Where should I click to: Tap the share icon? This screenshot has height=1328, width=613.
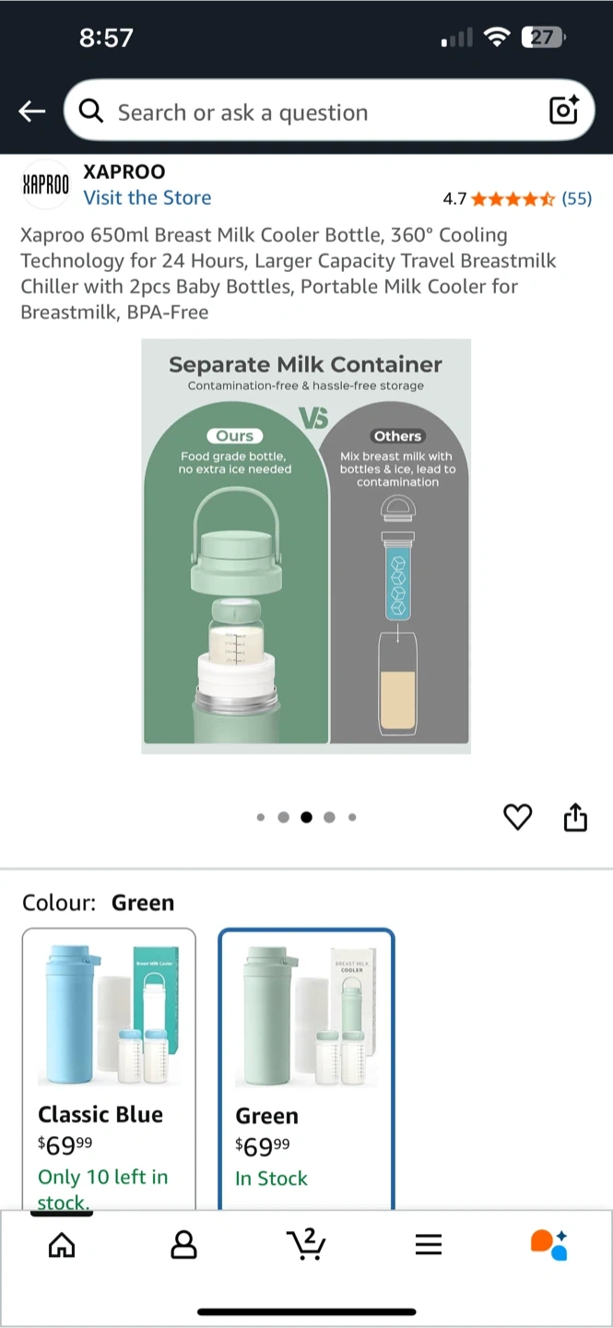[x=575, y=817]
